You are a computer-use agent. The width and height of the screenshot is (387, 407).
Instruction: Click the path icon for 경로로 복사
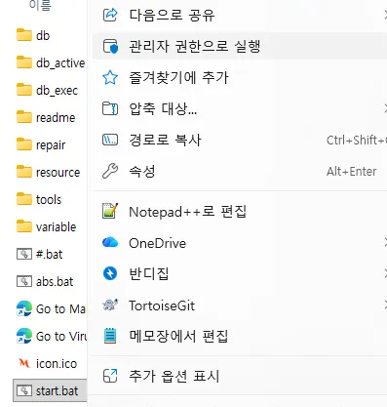coord(110,140)
